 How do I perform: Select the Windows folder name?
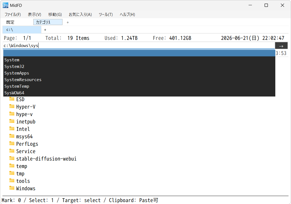26,188
